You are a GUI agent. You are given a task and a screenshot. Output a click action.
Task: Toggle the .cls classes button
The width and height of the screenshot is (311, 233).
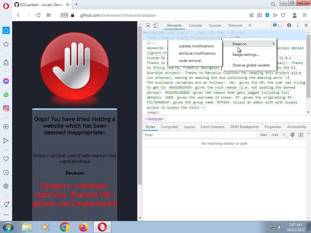pos(274,135)
